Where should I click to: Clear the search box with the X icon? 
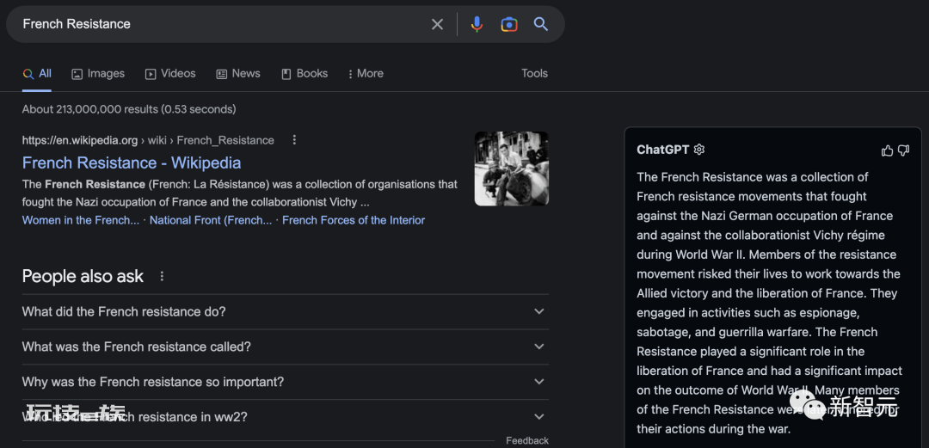(437, 24)
